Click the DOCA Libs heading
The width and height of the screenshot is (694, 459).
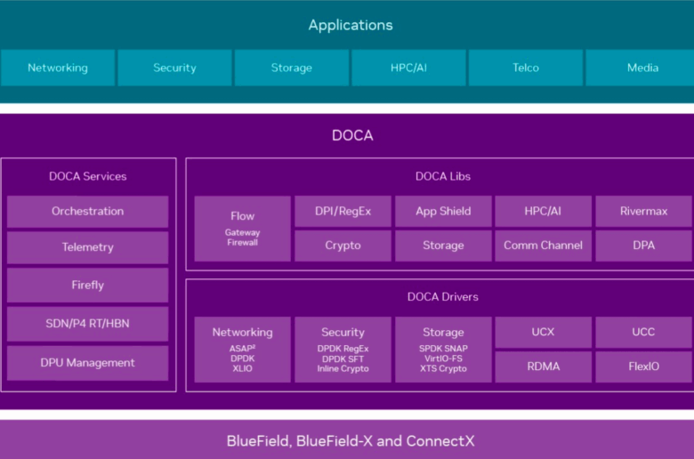(x=443, y=176)
